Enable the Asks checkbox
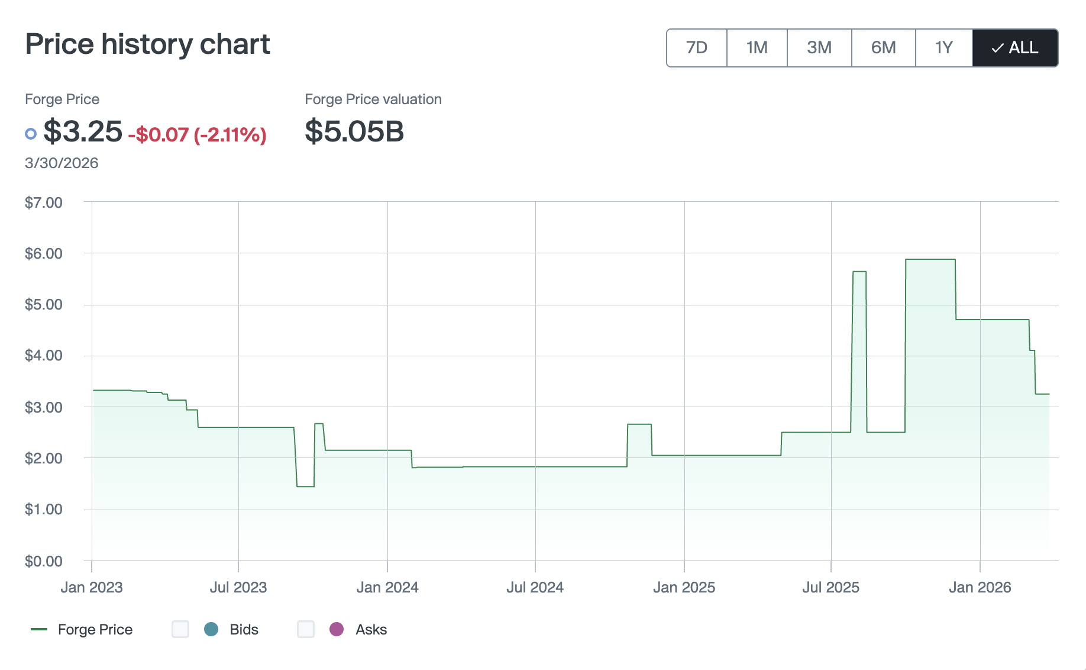The width and height of the screenshot is (1086, 670). 306,629
